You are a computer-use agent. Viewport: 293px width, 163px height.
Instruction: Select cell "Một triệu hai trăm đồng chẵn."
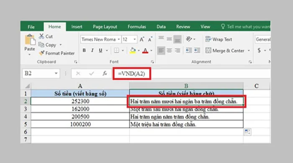(186, 124)
